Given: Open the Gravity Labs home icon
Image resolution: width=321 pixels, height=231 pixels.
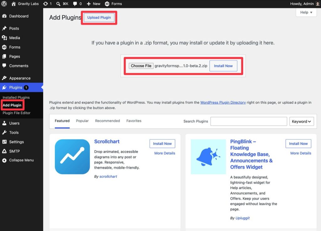Looking at the screenshot, I should 13,4.
